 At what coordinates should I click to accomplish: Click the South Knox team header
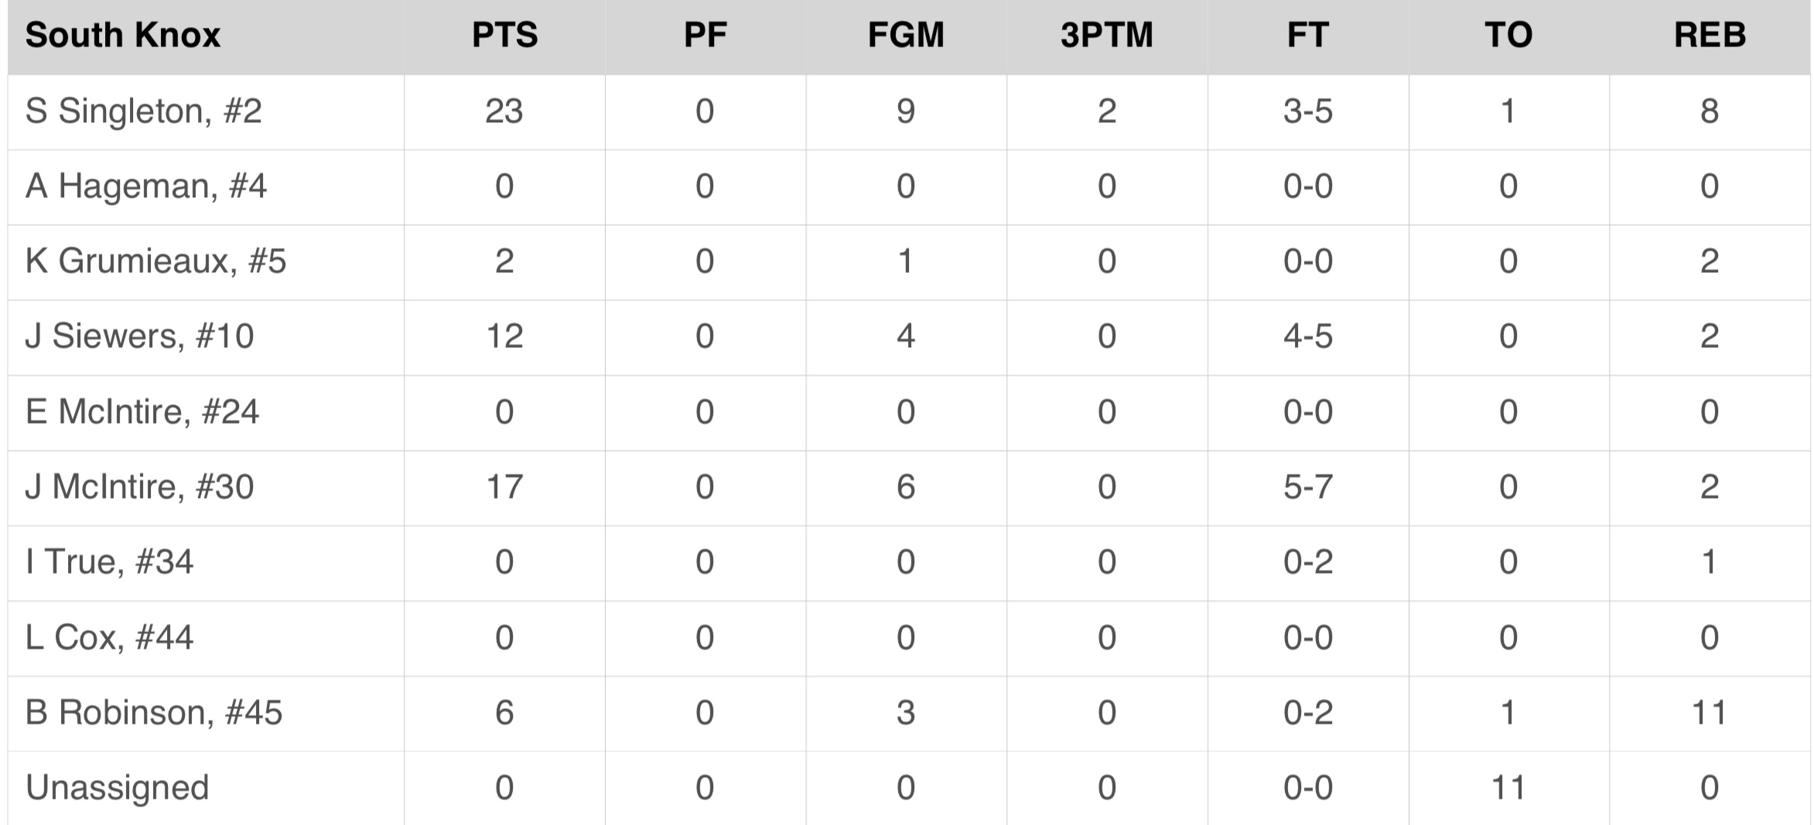pyautogui.click(x=123, y=36)
